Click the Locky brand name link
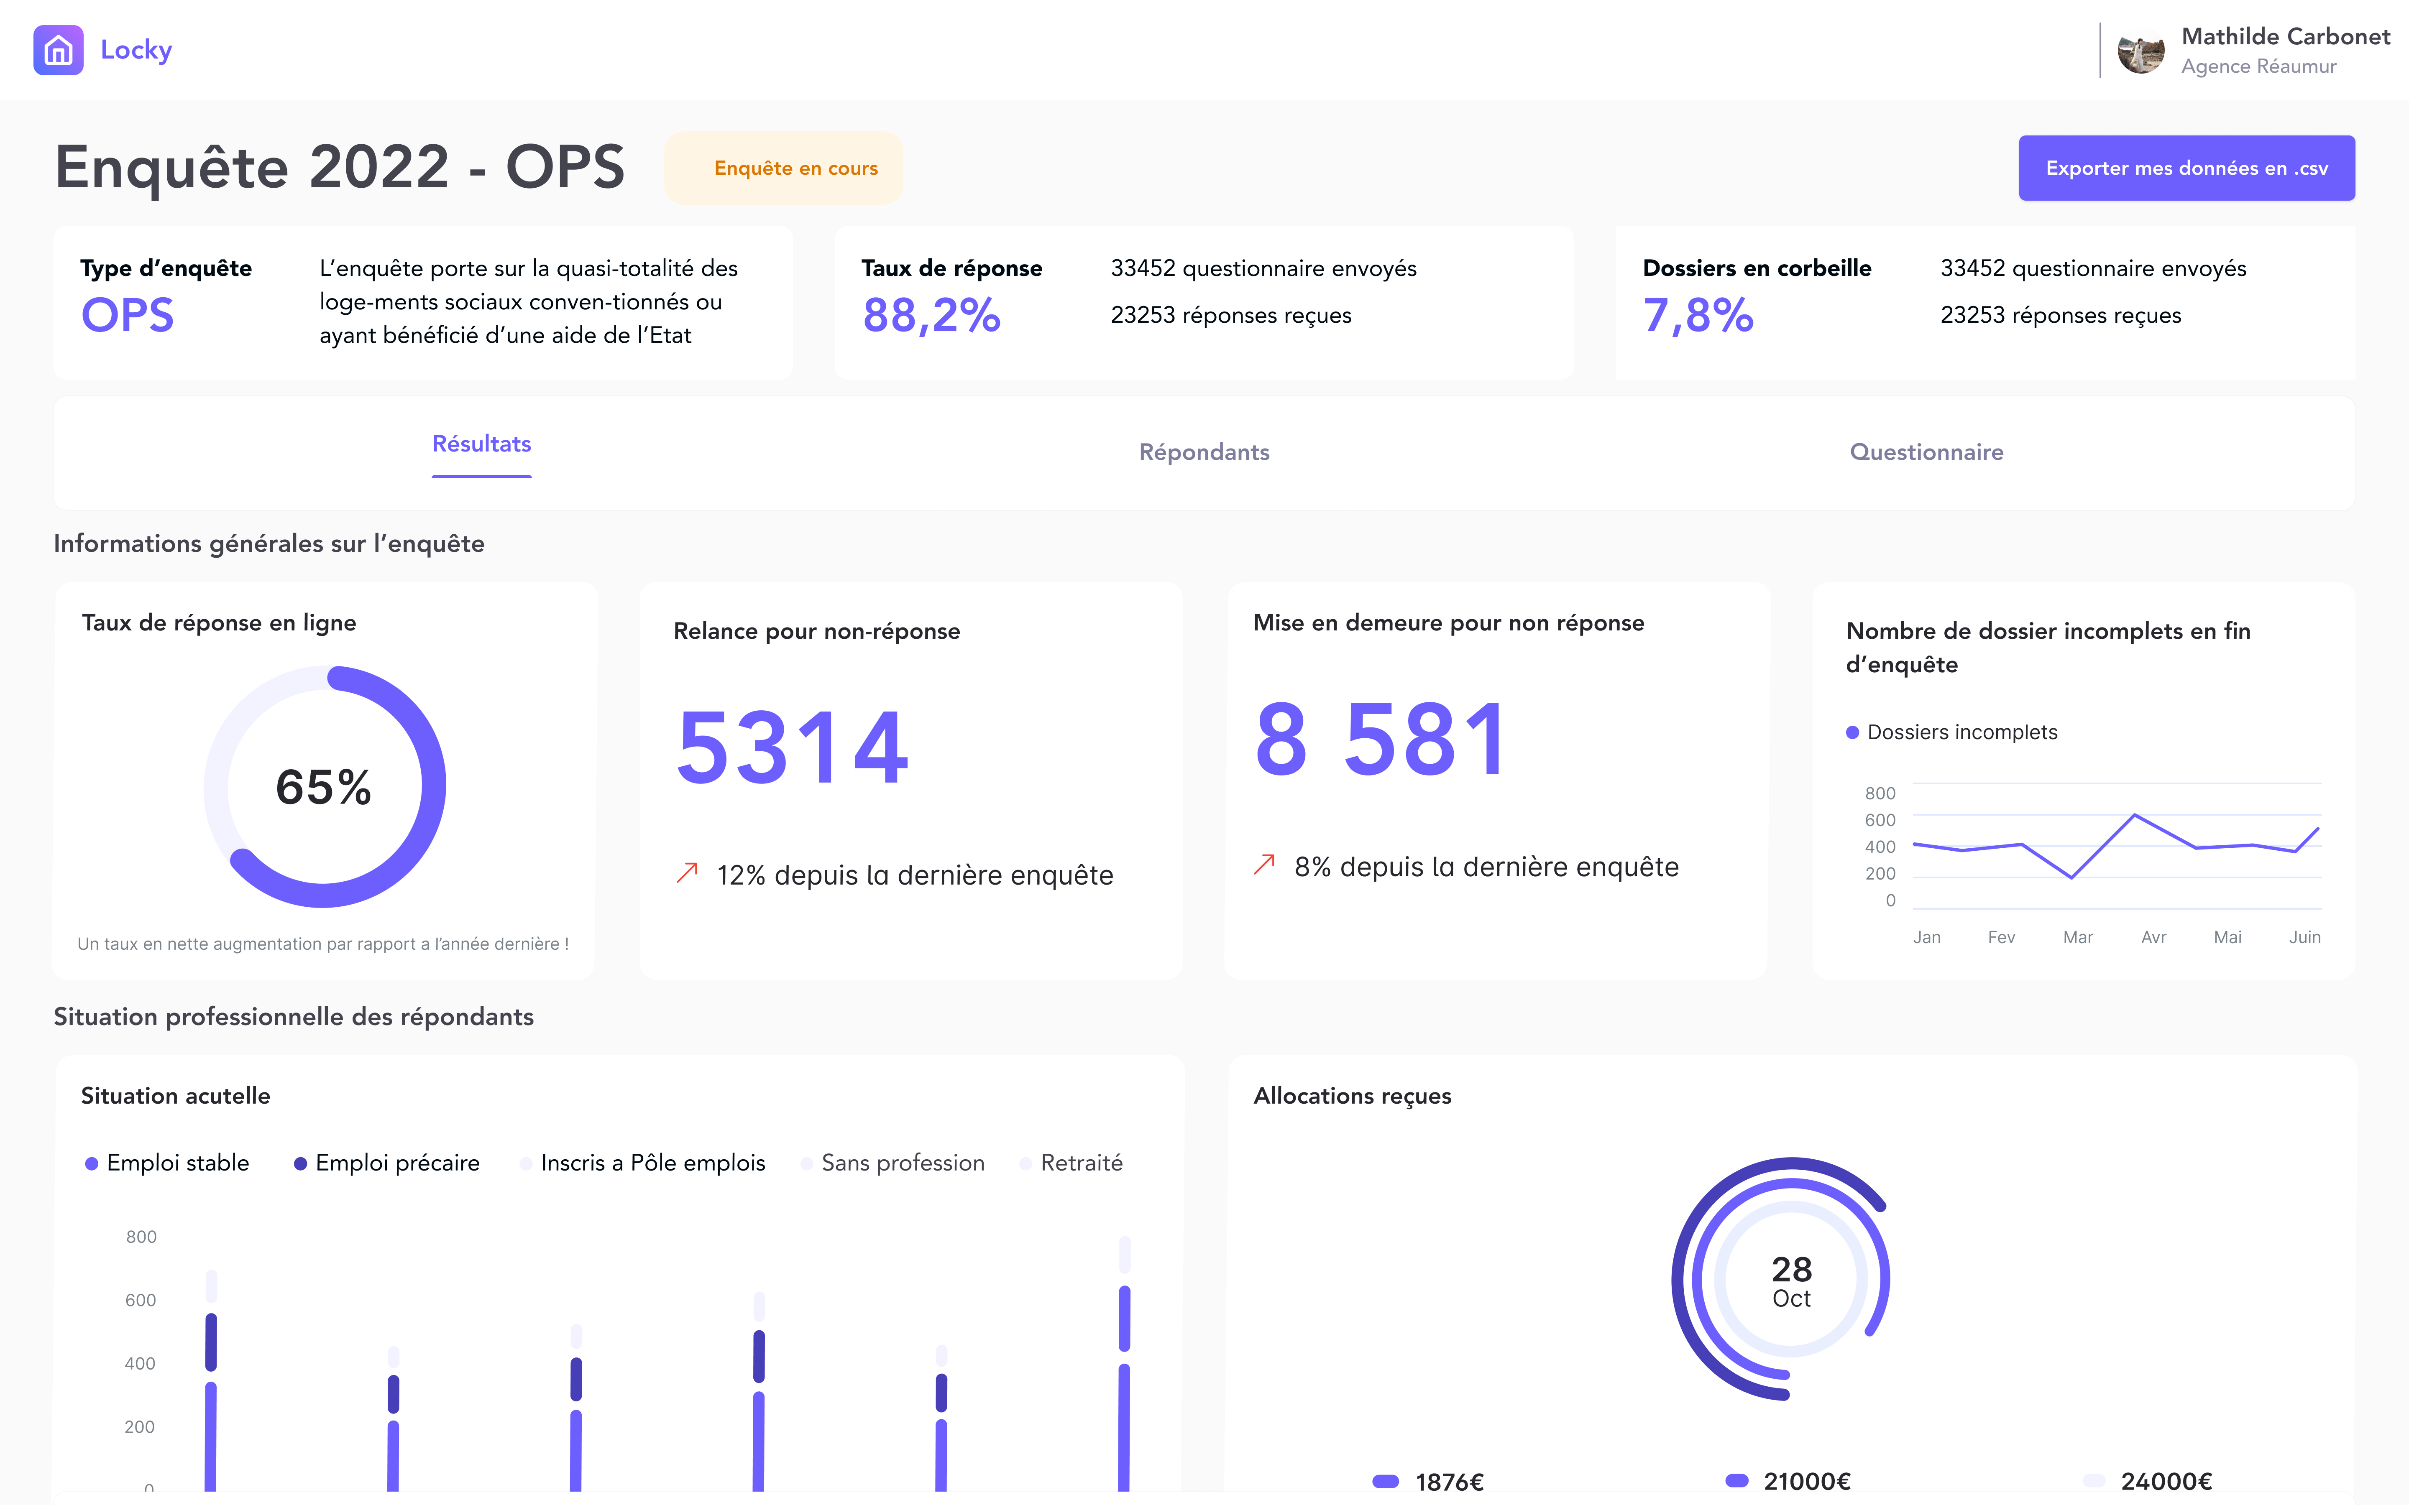2409x1505 pixels. coord(136,50)
